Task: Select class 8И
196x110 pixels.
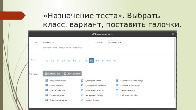Action: click(x=109, y=61)
